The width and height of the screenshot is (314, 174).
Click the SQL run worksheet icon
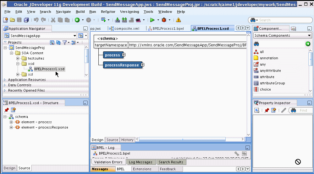[x=103, y=20]
